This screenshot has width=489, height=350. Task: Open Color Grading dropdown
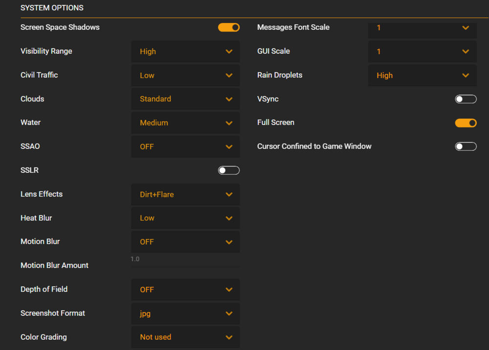pyautogui.click(x=185, y=337)
